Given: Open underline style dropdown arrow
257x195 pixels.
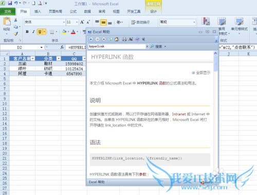Looking at the screenshot, I should (44, 32).
